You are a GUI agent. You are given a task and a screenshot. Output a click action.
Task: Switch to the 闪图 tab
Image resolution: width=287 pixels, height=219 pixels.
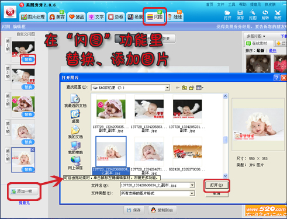(x=155, y=17)
